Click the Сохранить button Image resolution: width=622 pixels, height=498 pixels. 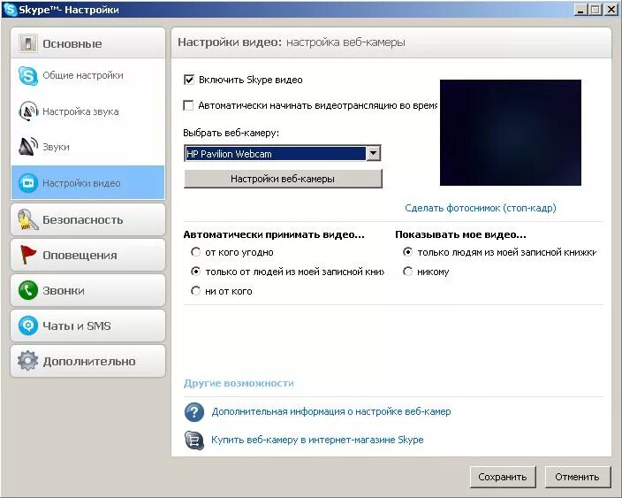503,477
